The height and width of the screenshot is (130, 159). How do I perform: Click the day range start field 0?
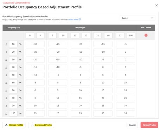click(x=30, y=35)
